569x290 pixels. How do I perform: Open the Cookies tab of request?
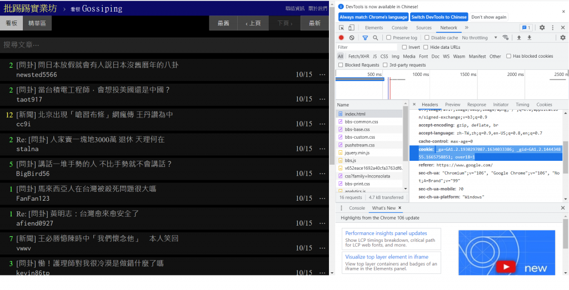pyautogui.click(x=544, y=105)
